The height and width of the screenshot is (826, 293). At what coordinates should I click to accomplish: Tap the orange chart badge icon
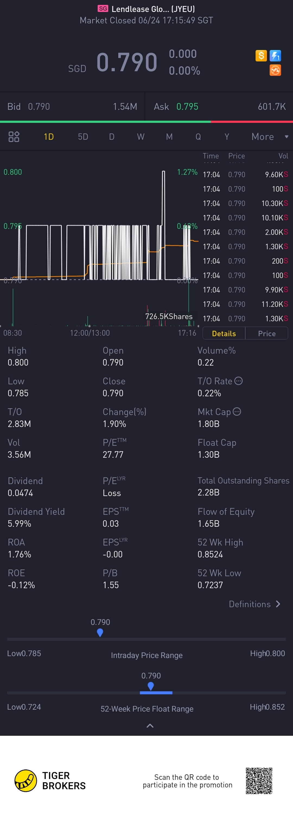coord(275,70)
